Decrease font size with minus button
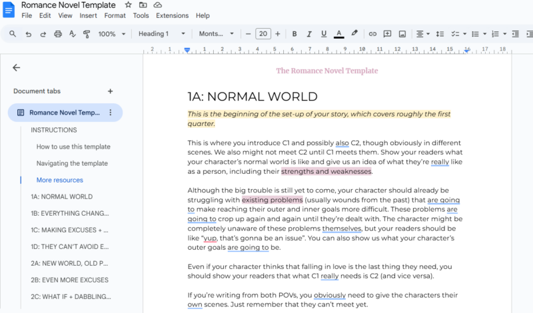Image resolution: width=533 pixels, height=313 pixels. click(248, 34)
